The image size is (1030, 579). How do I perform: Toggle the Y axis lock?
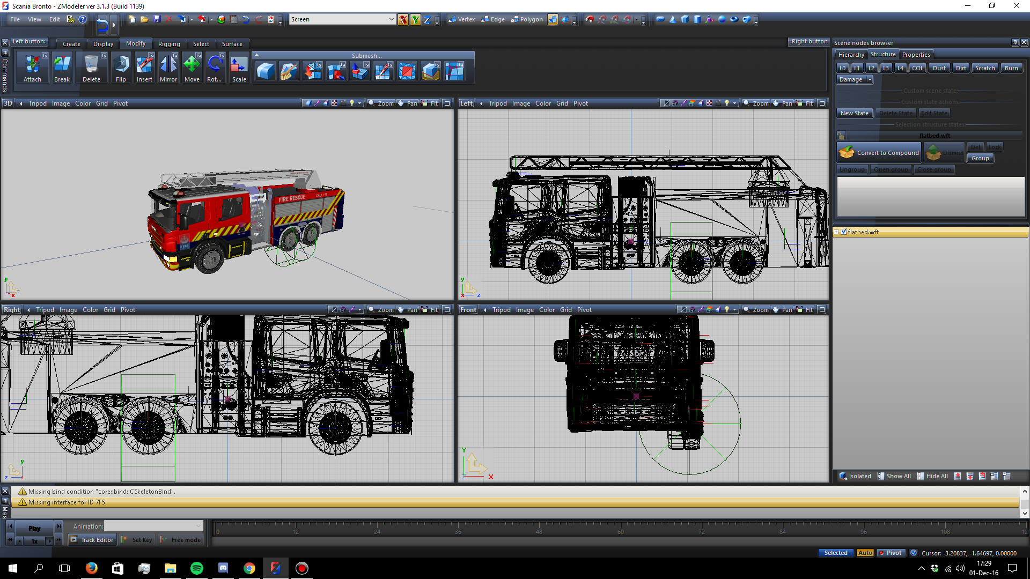(415, 20)
